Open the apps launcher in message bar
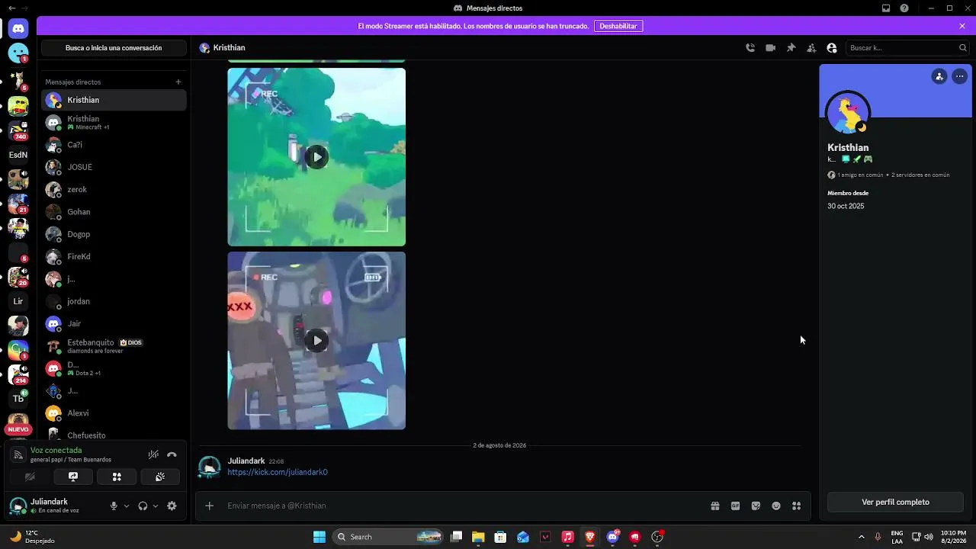This screenshot has width=976, height=549. (x=797, y=506)
